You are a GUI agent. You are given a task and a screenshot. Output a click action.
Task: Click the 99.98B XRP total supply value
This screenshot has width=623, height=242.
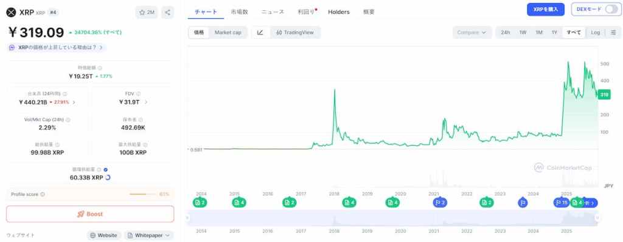click(x=47, y=152)
